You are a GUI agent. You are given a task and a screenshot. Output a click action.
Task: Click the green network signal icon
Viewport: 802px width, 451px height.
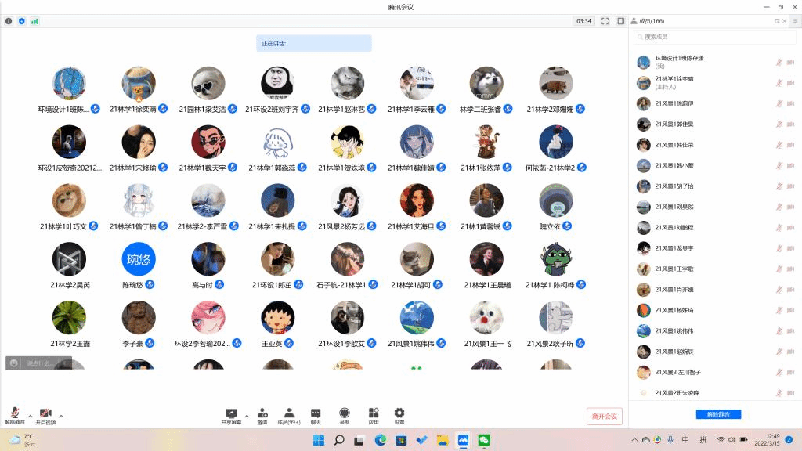34,21
